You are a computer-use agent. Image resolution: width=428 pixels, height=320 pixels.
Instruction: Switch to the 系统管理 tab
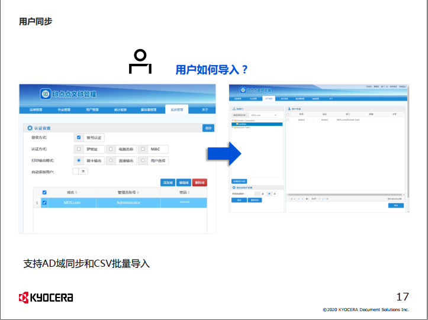[176, 109]
